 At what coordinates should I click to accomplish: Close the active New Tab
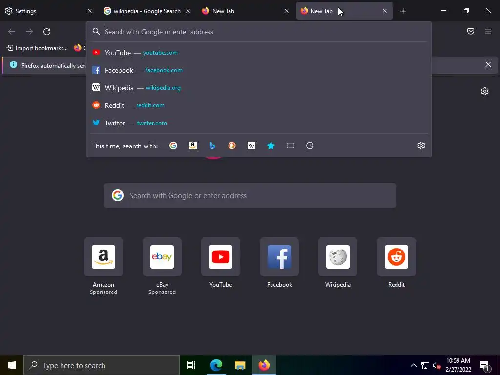[x=385, y=11]
